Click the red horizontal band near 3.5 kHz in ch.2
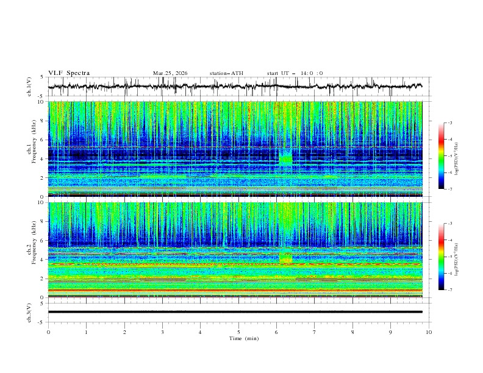483x373 pixels. 235,264
